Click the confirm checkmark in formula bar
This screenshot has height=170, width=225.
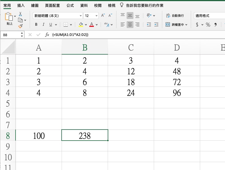pos(38,35)
